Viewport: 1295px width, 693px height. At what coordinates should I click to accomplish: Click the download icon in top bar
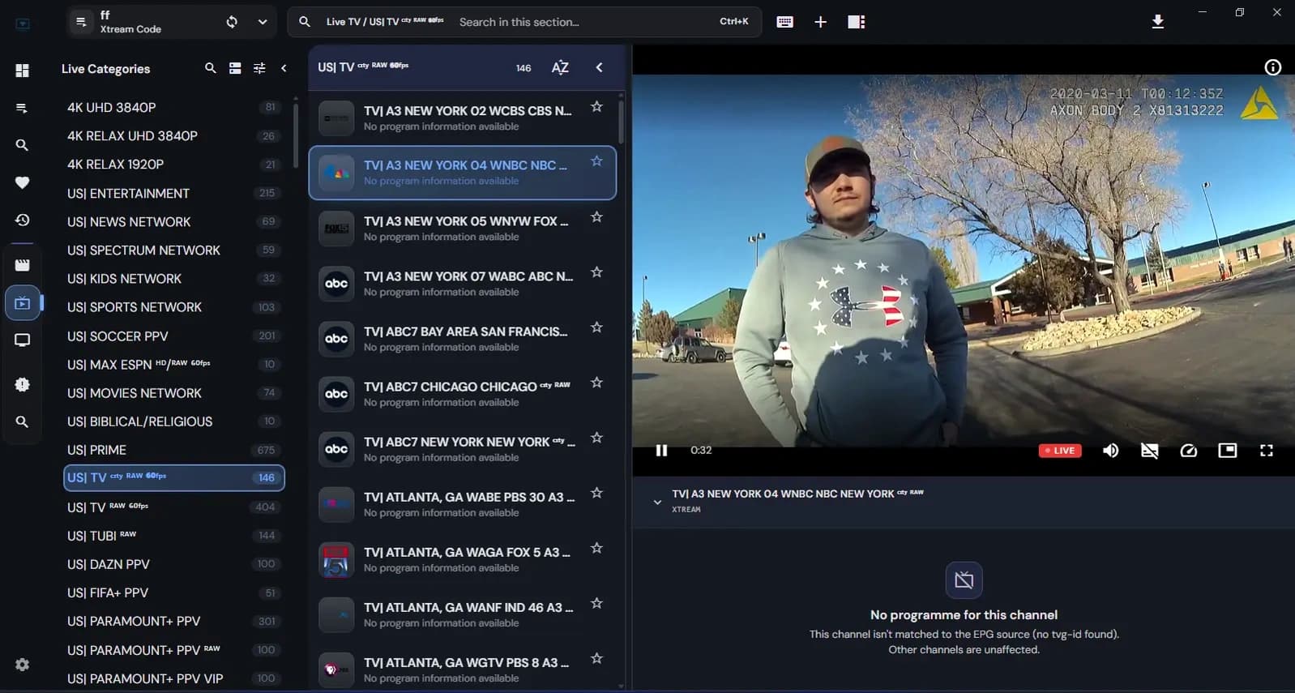(1158, 22)
